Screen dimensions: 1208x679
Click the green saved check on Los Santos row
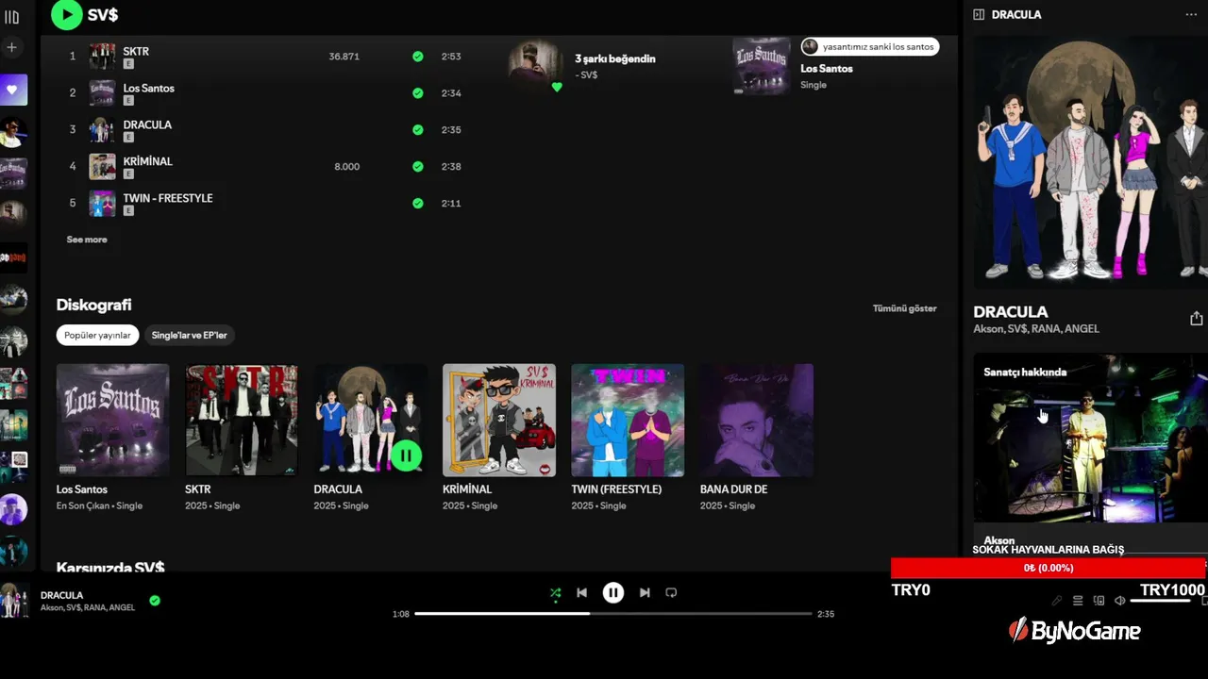point(418,93)
